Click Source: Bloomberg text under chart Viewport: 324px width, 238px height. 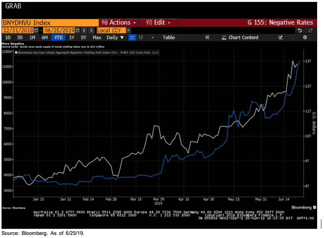(x=14, y=208)
